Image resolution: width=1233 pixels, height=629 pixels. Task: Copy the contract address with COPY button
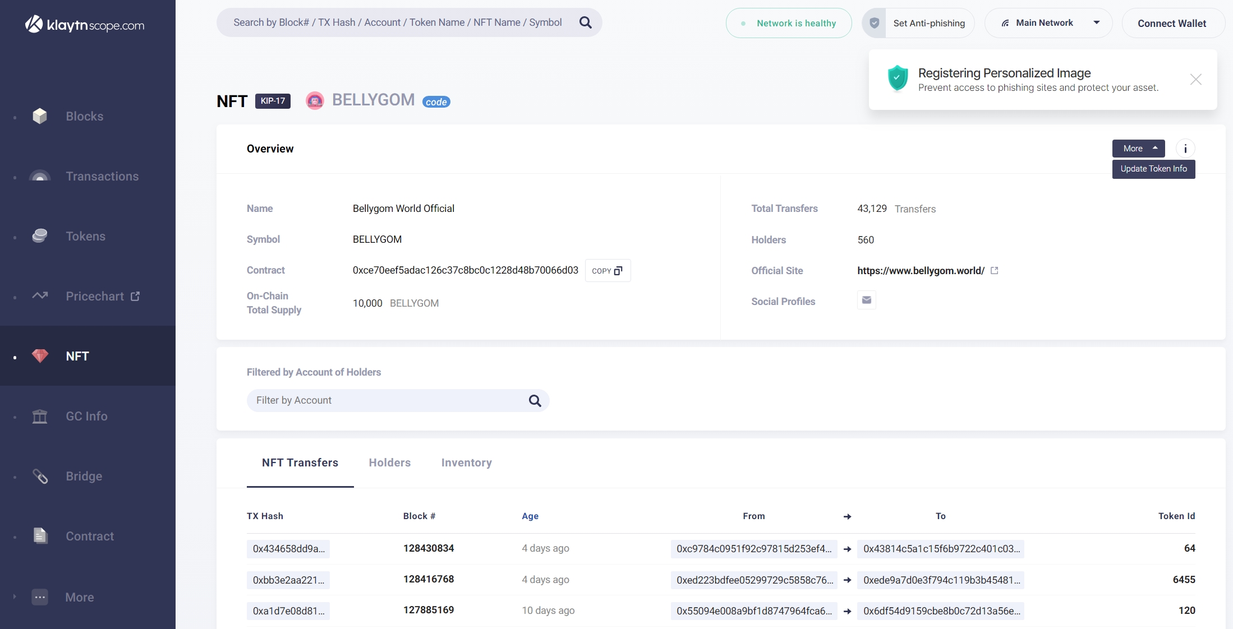[607, 271]
